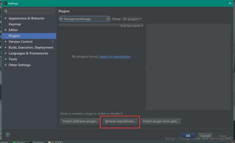The image size is (235, 143).
Task: Expand the Other Settings tree arrow
Action: click(5, 65)
